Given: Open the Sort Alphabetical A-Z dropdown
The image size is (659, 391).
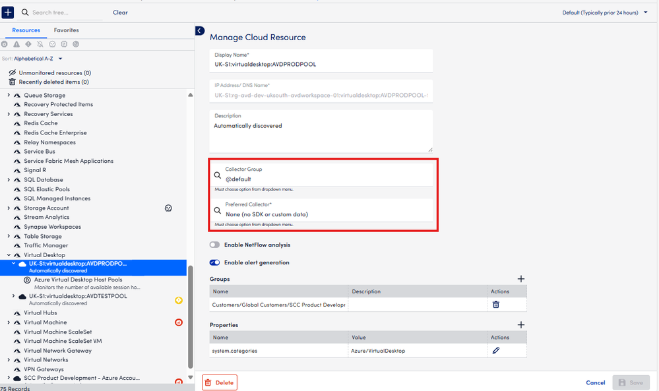Looking at the screenshot, I should 38,59.
